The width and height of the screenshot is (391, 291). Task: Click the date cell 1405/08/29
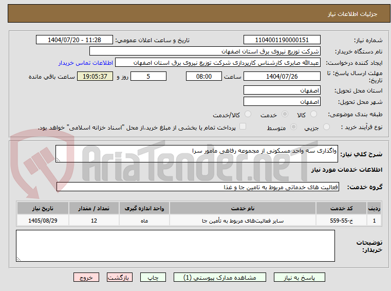43,221
